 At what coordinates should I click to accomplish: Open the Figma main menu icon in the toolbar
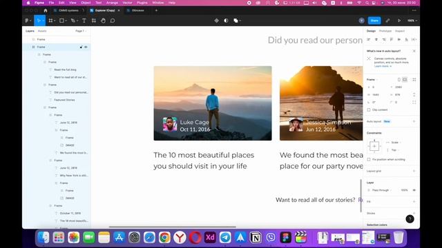click(x=28, y=21)
